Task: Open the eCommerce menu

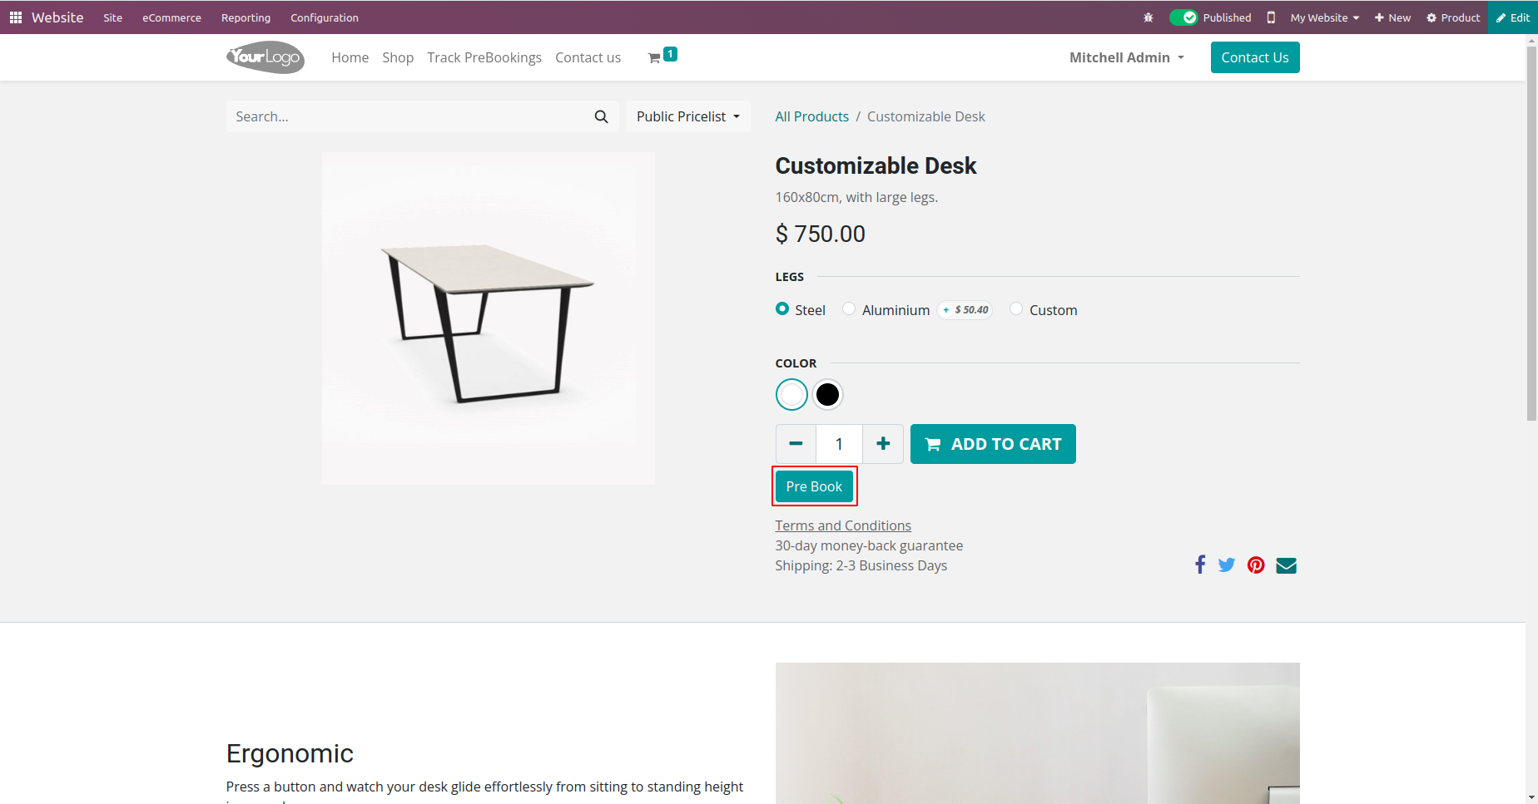Action: (x=171, y=17)
